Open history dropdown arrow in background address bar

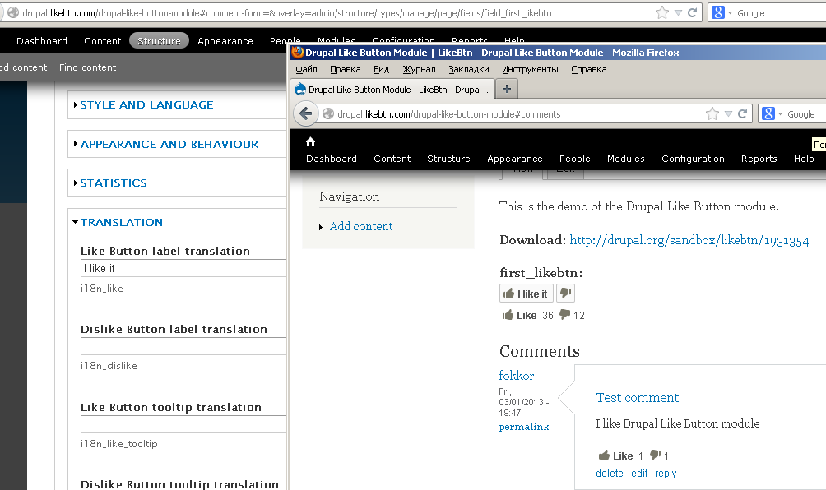(679, 12)
